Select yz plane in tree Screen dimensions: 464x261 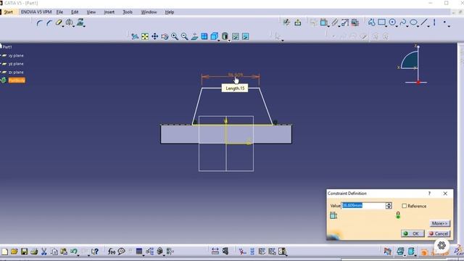coord(16,64)
